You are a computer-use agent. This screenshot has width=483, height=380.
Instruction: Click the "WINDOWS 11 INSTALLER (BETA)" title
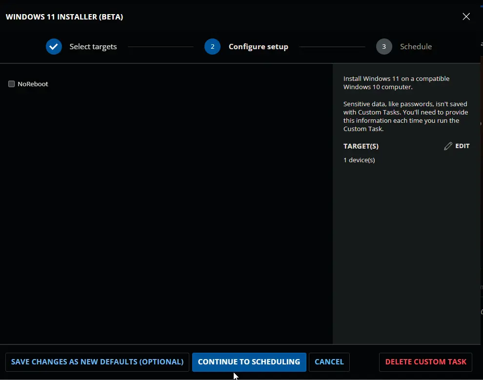coord(64,17)
